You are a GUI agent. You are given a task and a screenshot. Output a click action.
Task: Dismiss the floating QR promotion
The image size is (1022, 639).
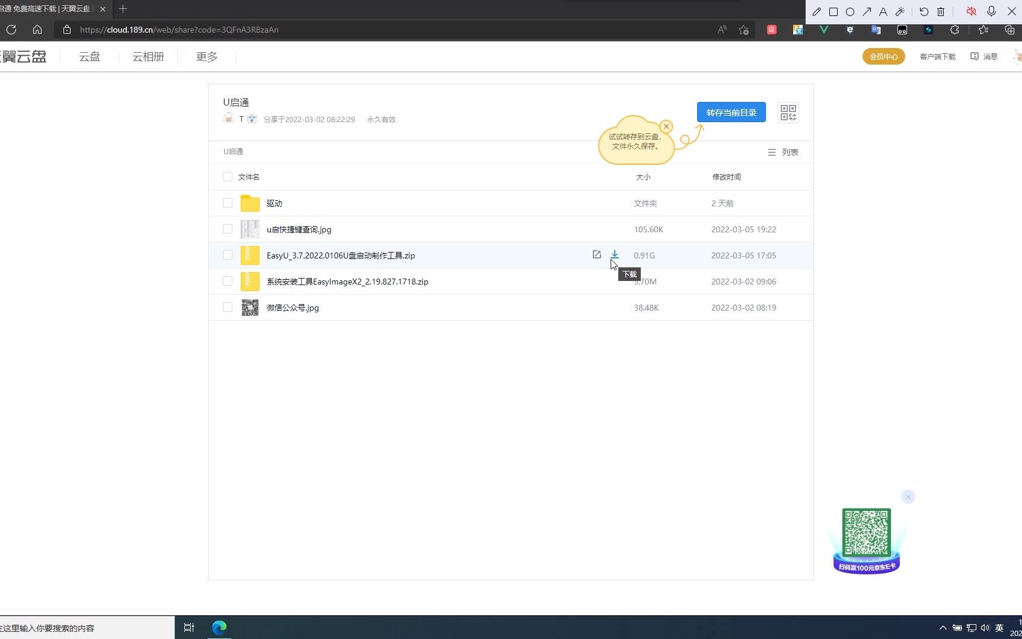click(x=908, y=497)
